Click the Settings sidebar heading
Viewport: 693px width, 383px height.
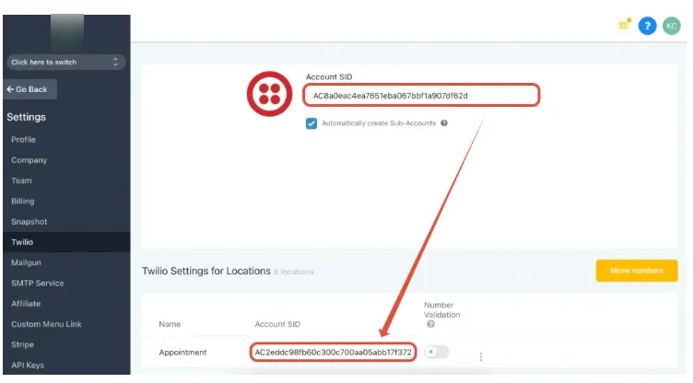point(26,117)
